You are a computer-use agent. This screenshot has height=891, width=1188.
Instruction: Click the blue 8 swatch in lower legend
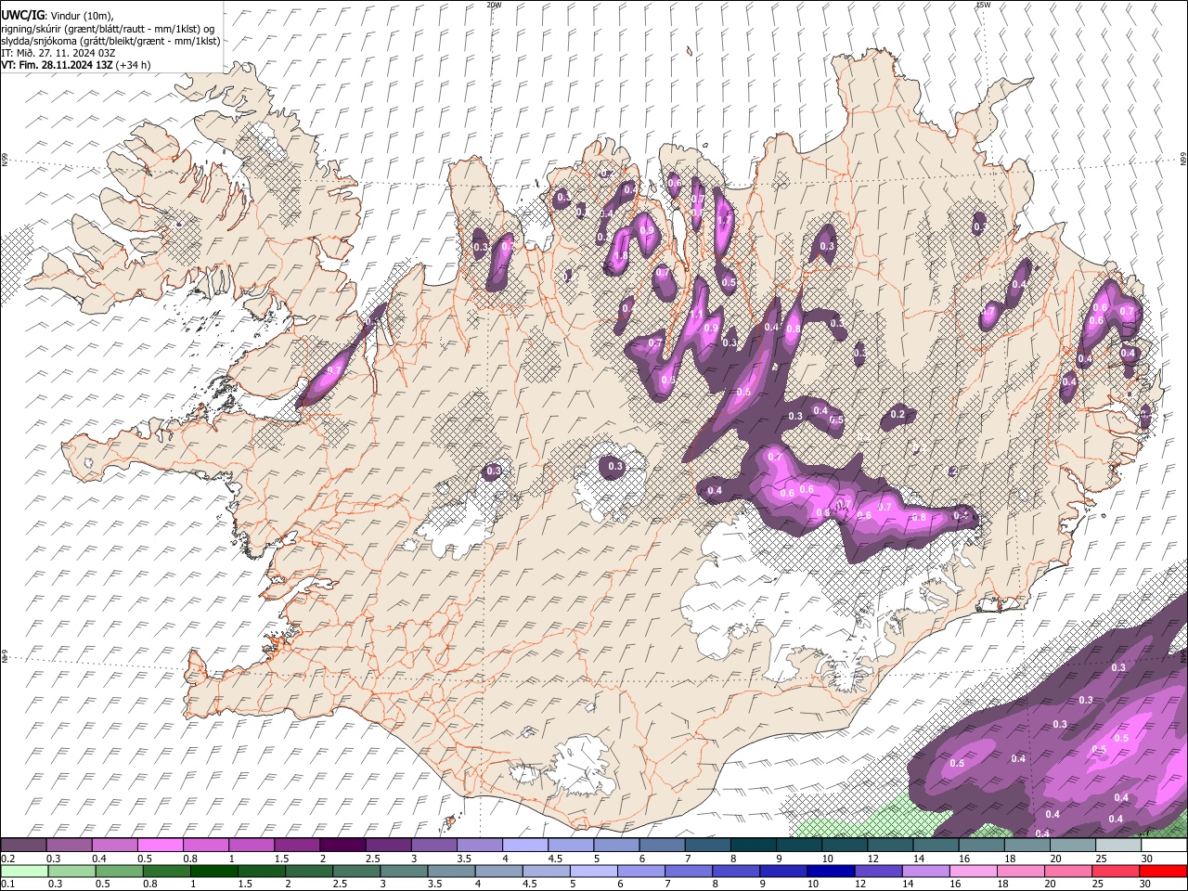(736, 871)
